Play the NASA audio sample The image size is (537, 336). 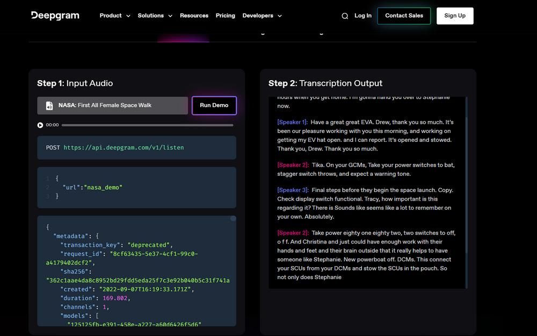tap(40, 125)
